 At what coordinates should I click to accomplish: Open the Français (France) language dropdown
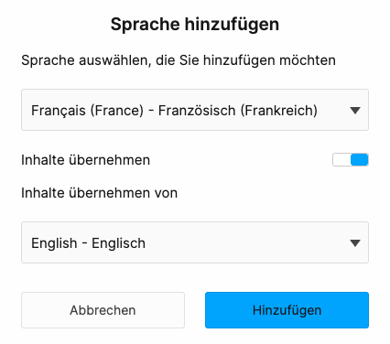(195, 110)
